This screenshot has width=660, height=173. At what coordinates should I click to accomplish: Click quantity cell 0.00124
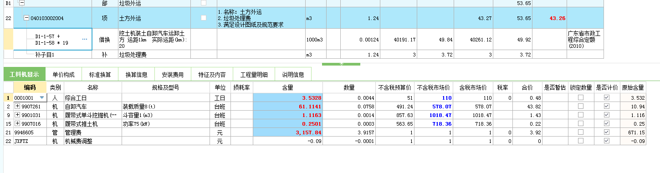click(x=361, y=40)
